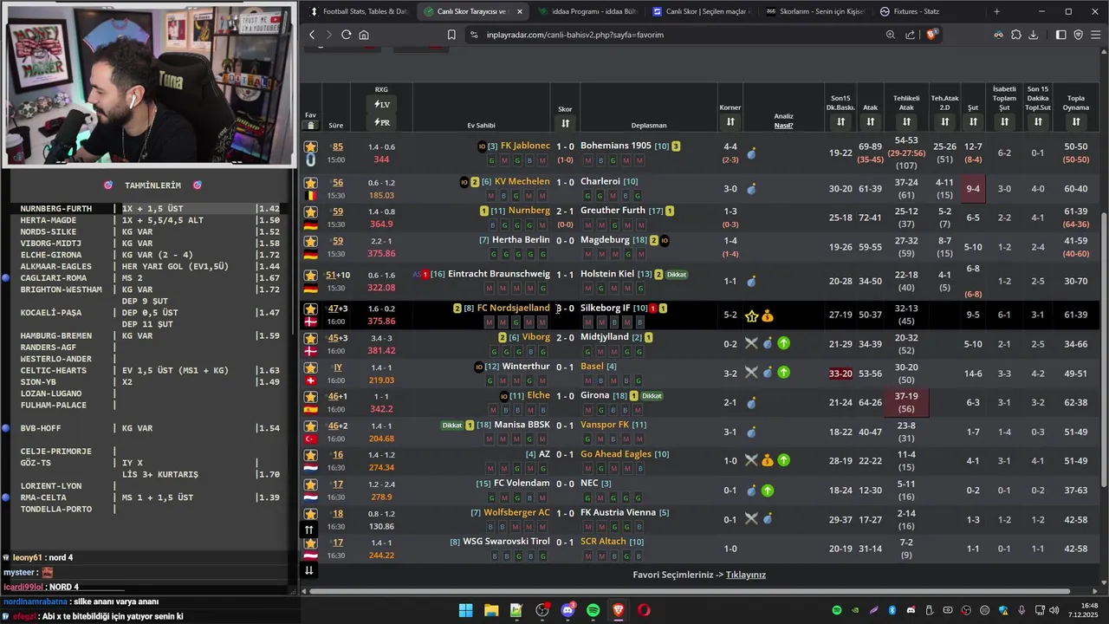The height and width of the screenshot is (624, 1109).
Task: Sort by Tehlikeli Atak column arrows
Action: point(906,122)
